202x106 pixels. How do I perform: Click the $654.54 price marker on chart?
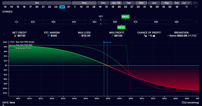tap(107, 42)
